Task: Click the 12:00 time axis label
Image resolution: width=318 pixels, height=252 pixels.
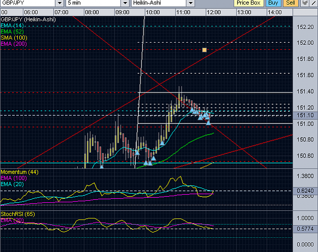Action: 214,12
